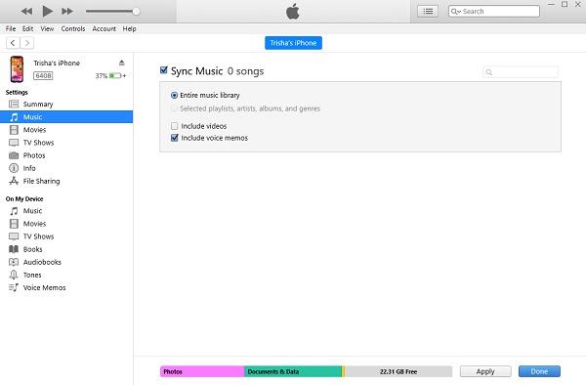This screenshot has height=385, width=586.
Task: Click the iPhone device thumbnail
Action: click(x=17, y=69)
